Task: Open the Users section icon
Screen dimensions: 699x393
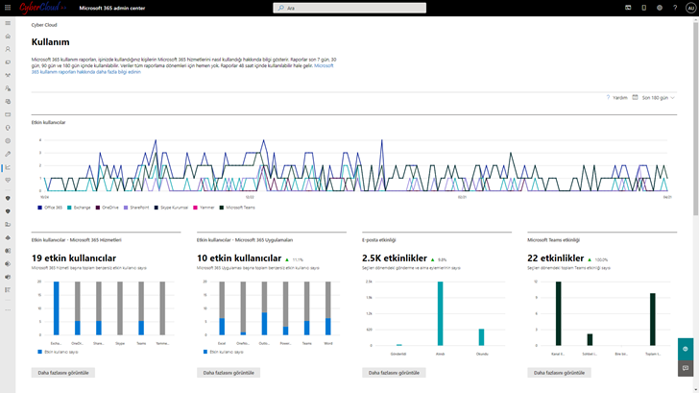Action: [x=8, y=49]
